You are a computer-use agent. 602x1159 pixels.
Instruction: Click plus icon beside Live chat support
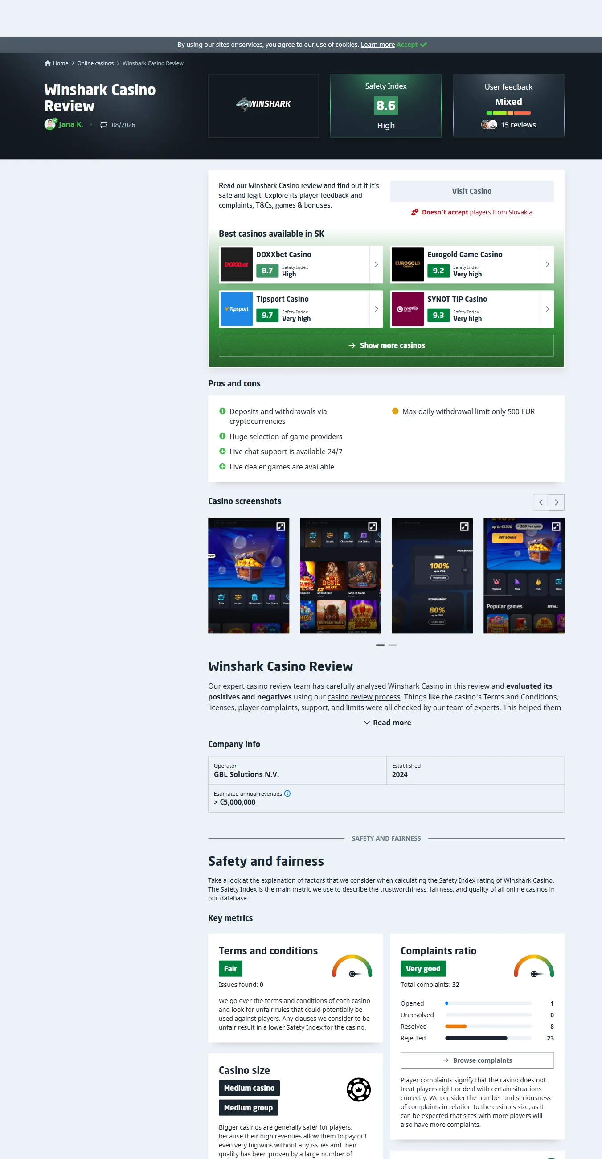(x=222, y=451)
